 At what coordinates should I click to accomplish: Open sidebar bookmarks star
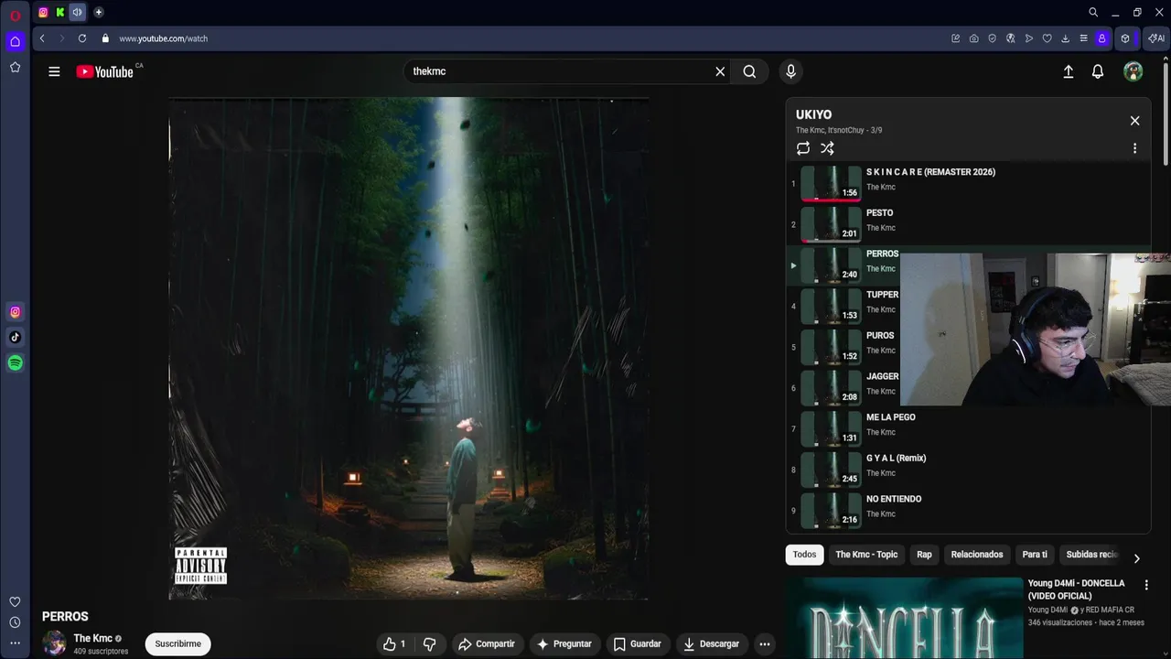click(x=15, y=67)
